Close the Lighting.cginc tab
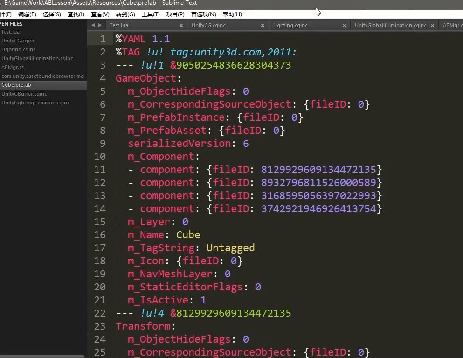 [344, 26]
